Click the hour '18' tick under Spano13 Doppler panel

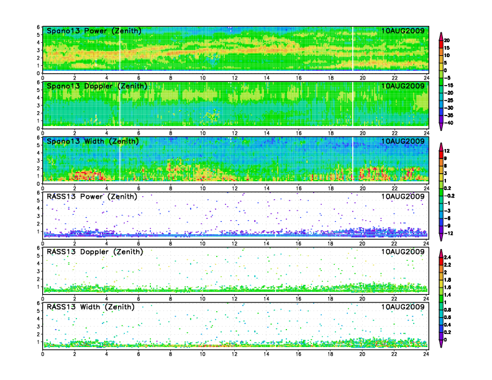pos(330,133)
